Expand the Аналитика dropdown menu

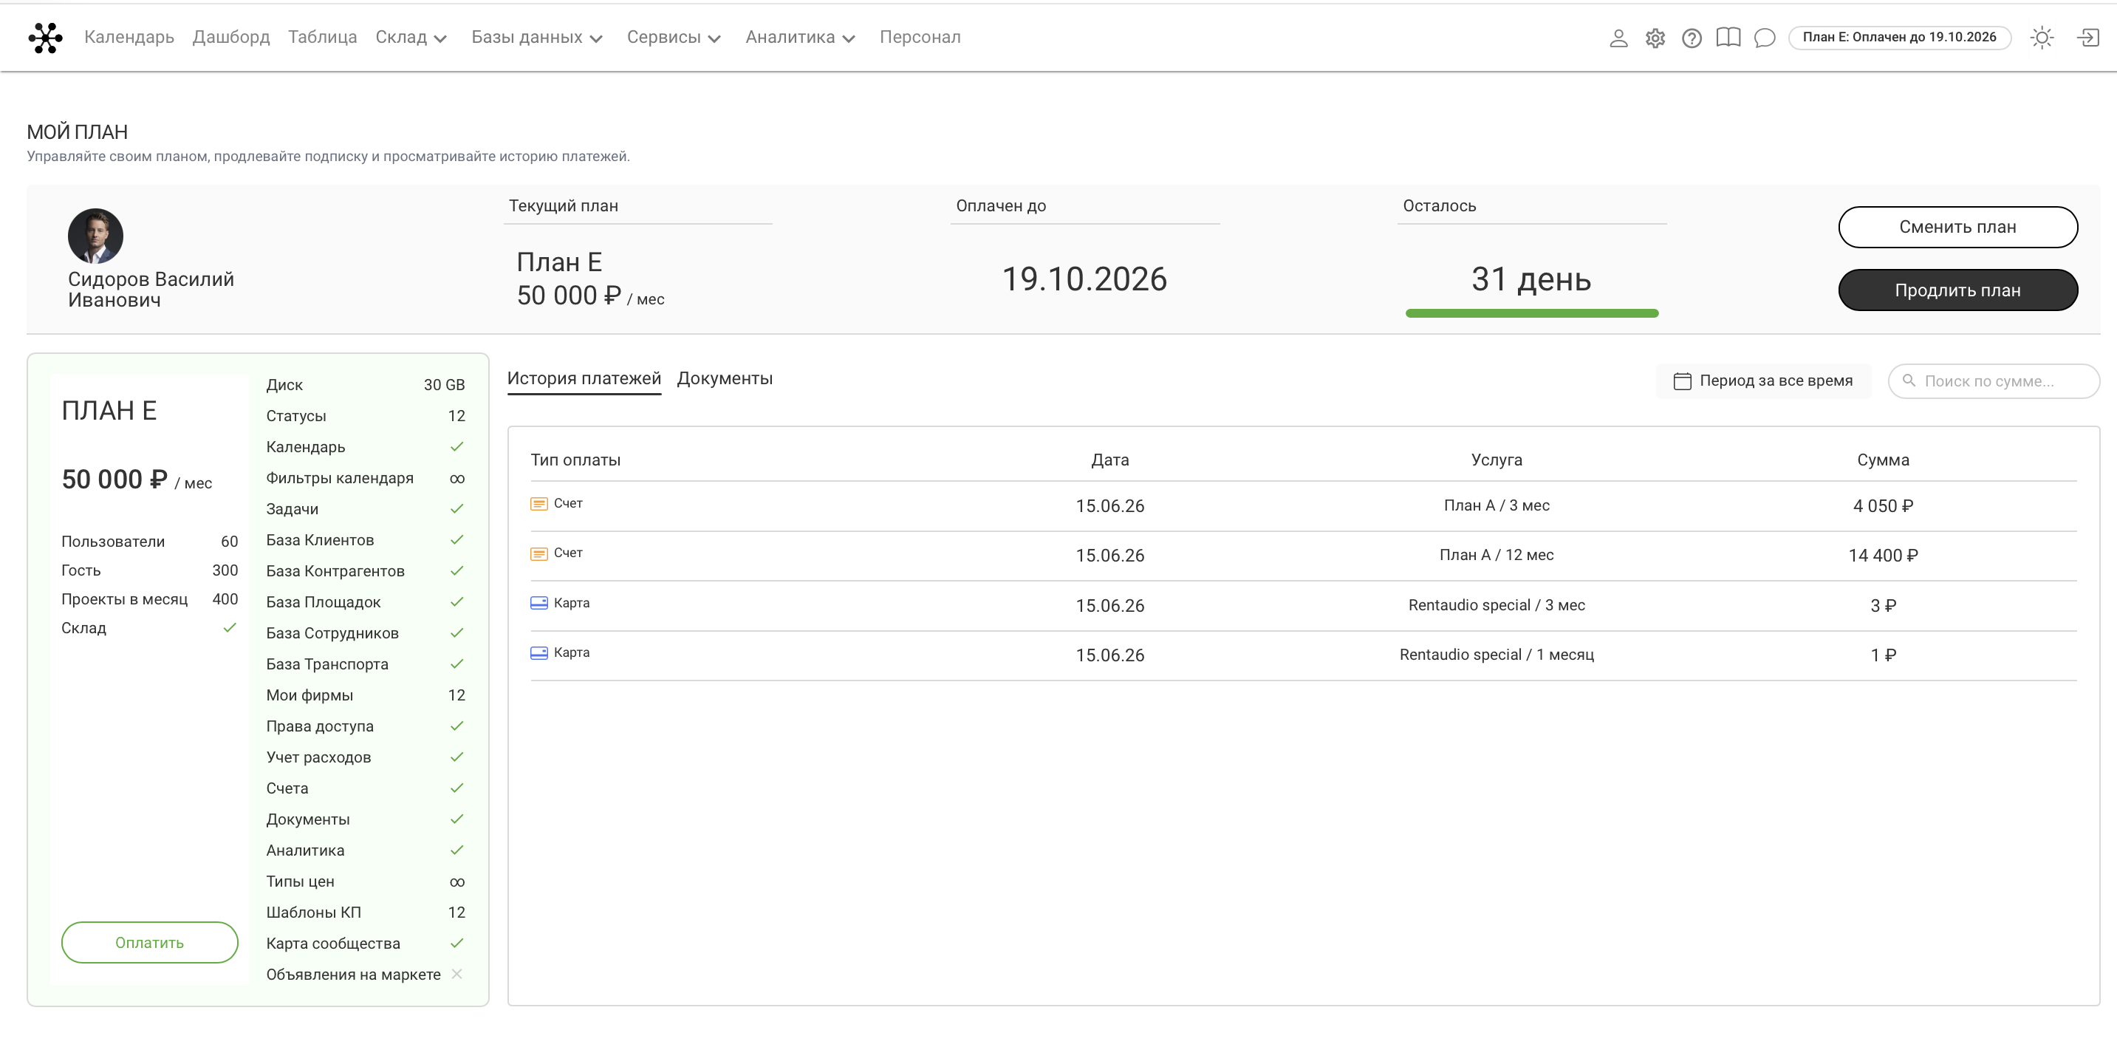800,37
